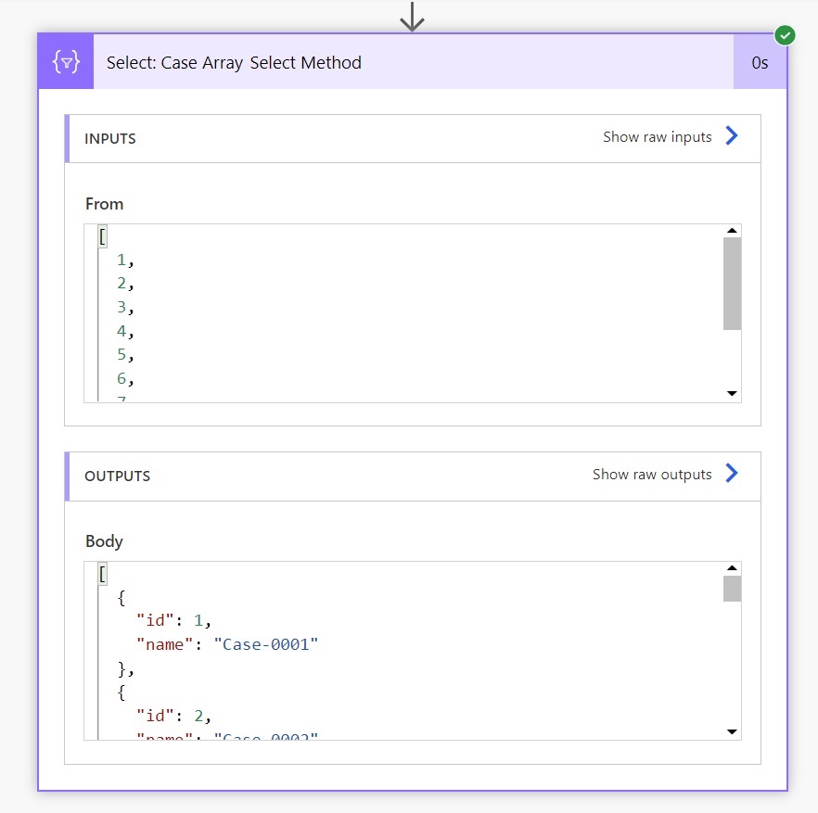Click the opening bracket in Body output
The width and height of the screenshot is (818, 813).
pos(103,574)
